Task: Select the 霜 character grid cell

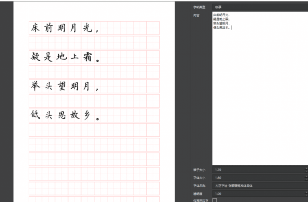Action: point(87,57)
